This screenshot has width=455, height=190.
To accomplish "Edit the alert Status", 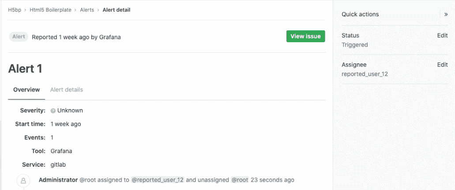I will (x=442, y=36).
